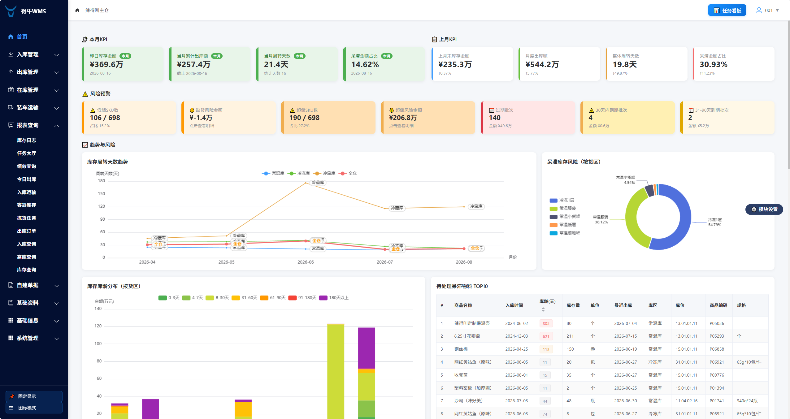Open the 超储风险金额 card to view details
790x419 pixels.
[x=428, y=118]
